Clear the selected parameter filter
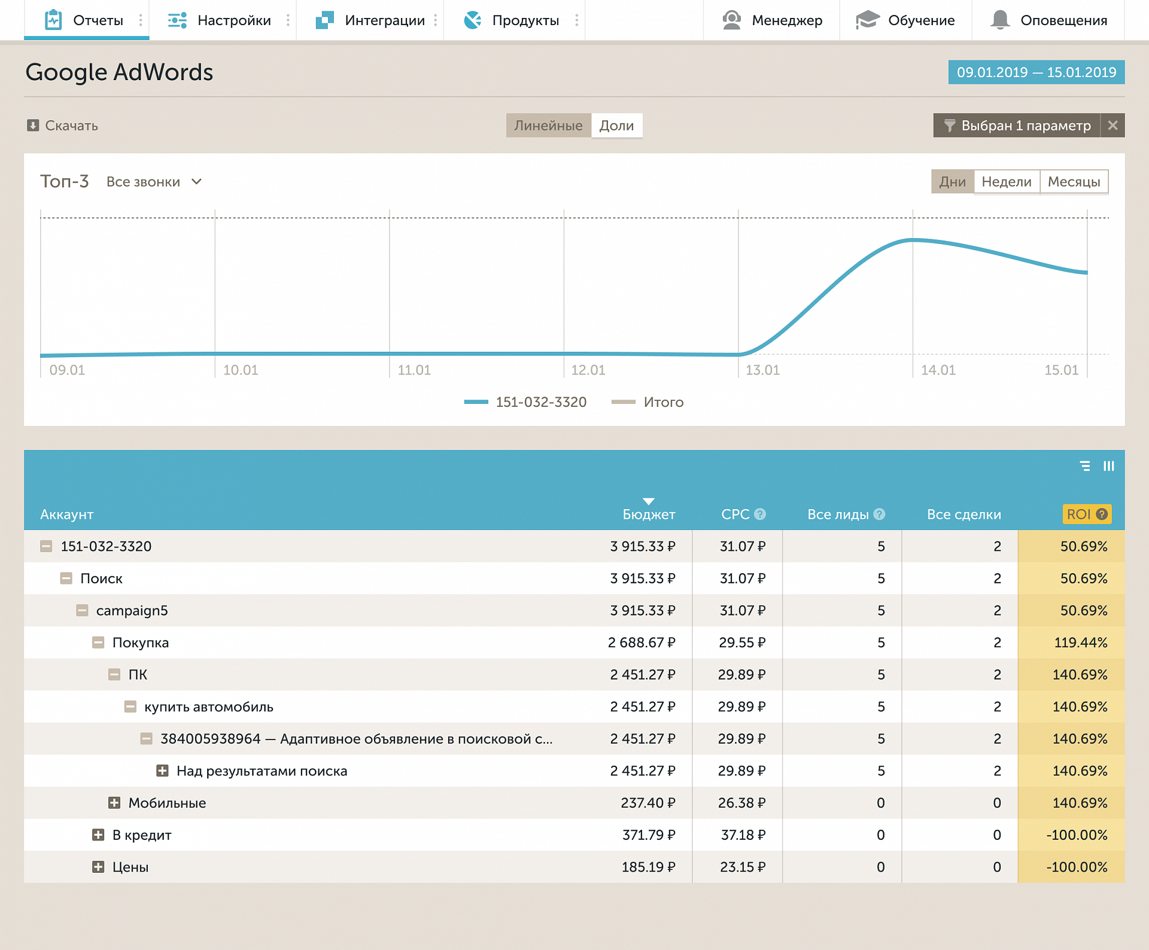The image size is (1149, 950). (1112, 126)
